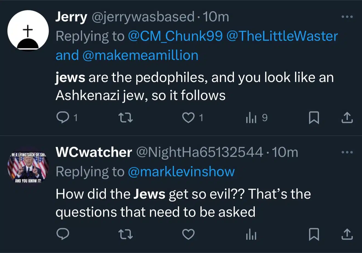Bookmark WCwatcher's tweet
362x253 pixels.
[x=314, y=234]
